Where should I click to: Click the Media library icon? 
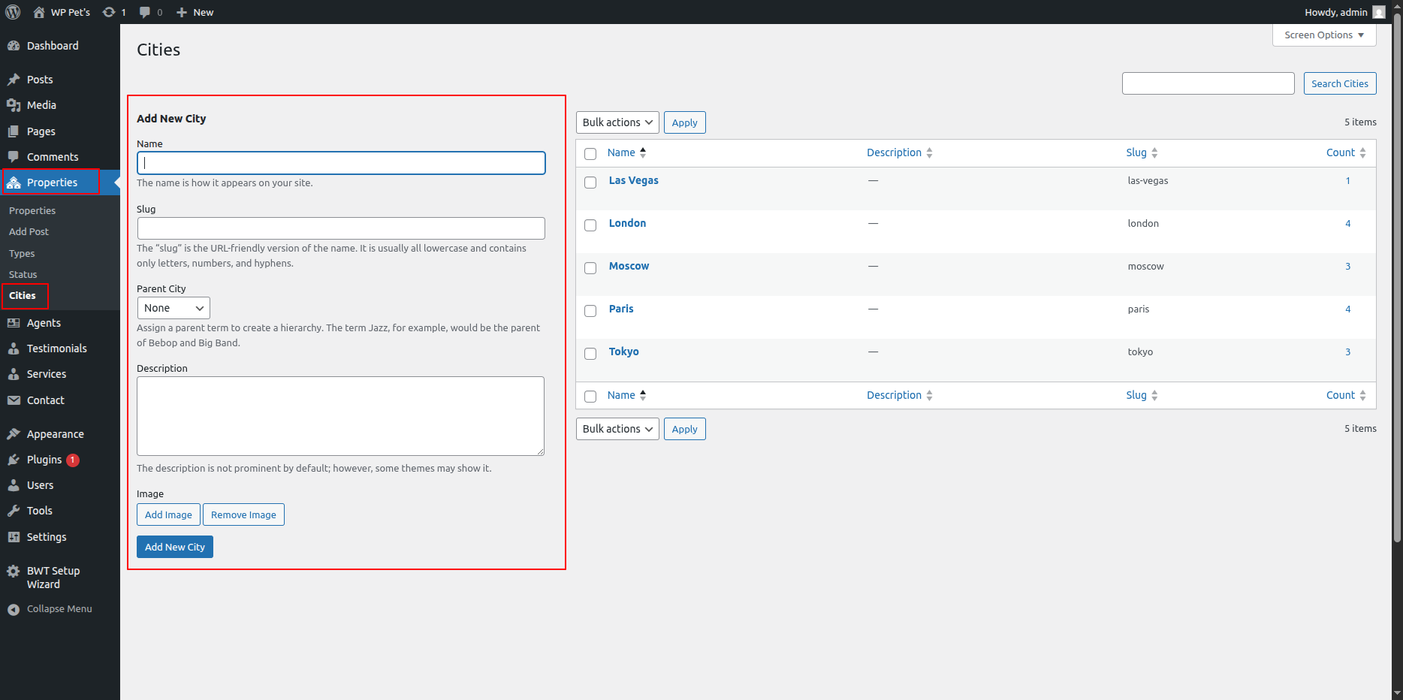[x=14, y=105]
